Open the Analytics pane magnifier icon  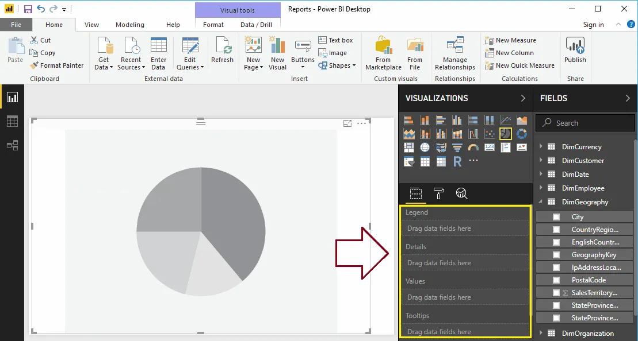(461, 193)
